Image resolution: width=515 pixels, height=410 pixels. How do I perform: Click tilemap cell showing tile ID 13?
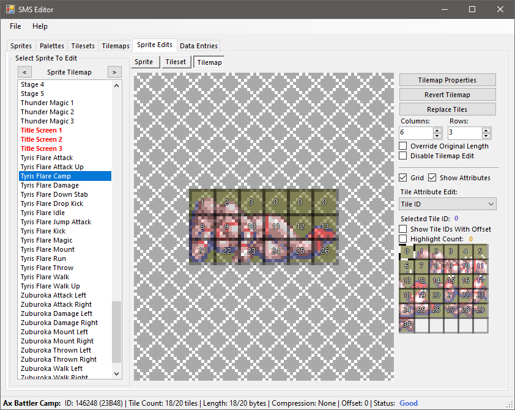point(325,227)
